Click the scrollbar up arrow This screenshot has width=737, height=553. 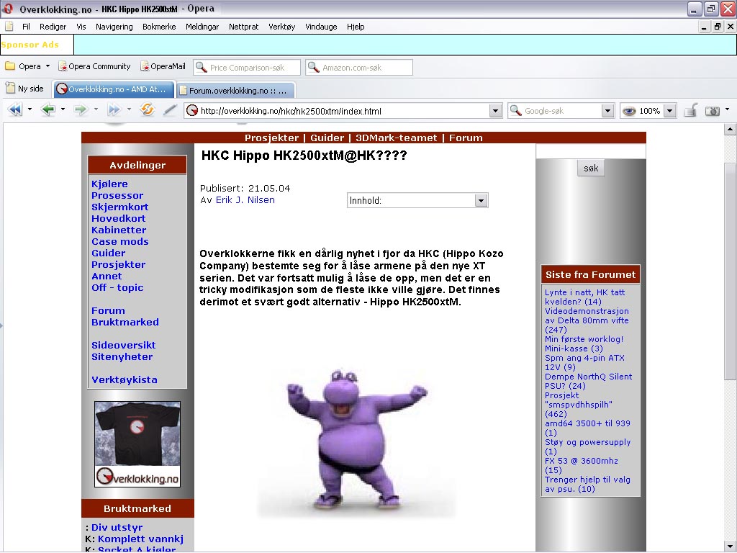pos(730,129)
